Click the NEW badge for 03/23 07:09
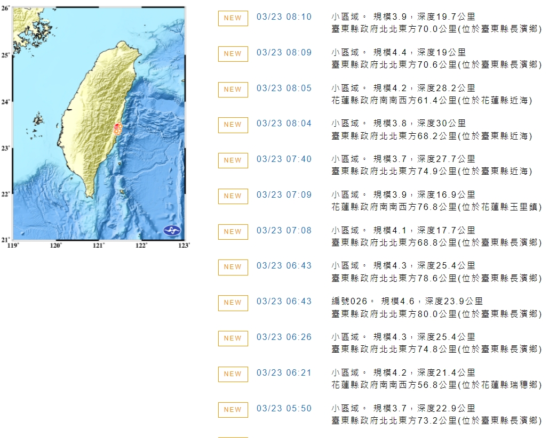Viewport: 557px width, 438px height. [233, 196]
